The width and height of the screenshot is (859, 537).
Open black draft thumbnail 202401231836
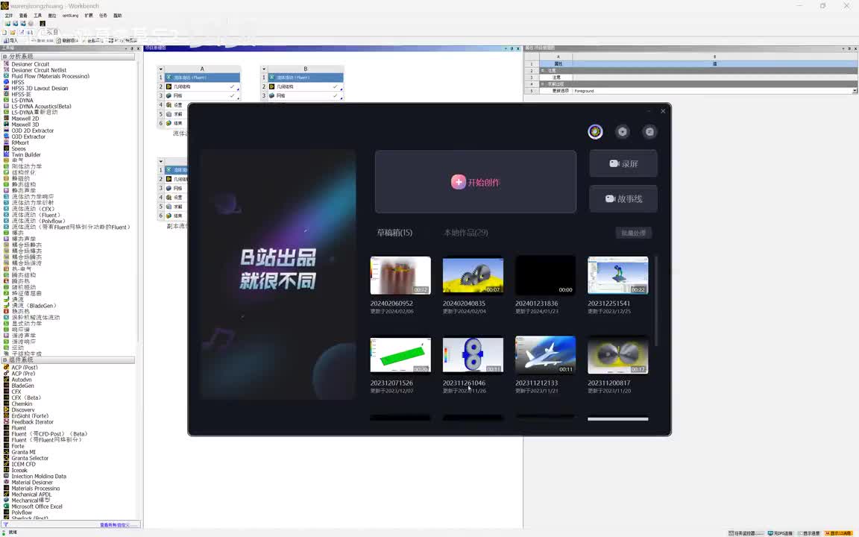tap(545, 275)
